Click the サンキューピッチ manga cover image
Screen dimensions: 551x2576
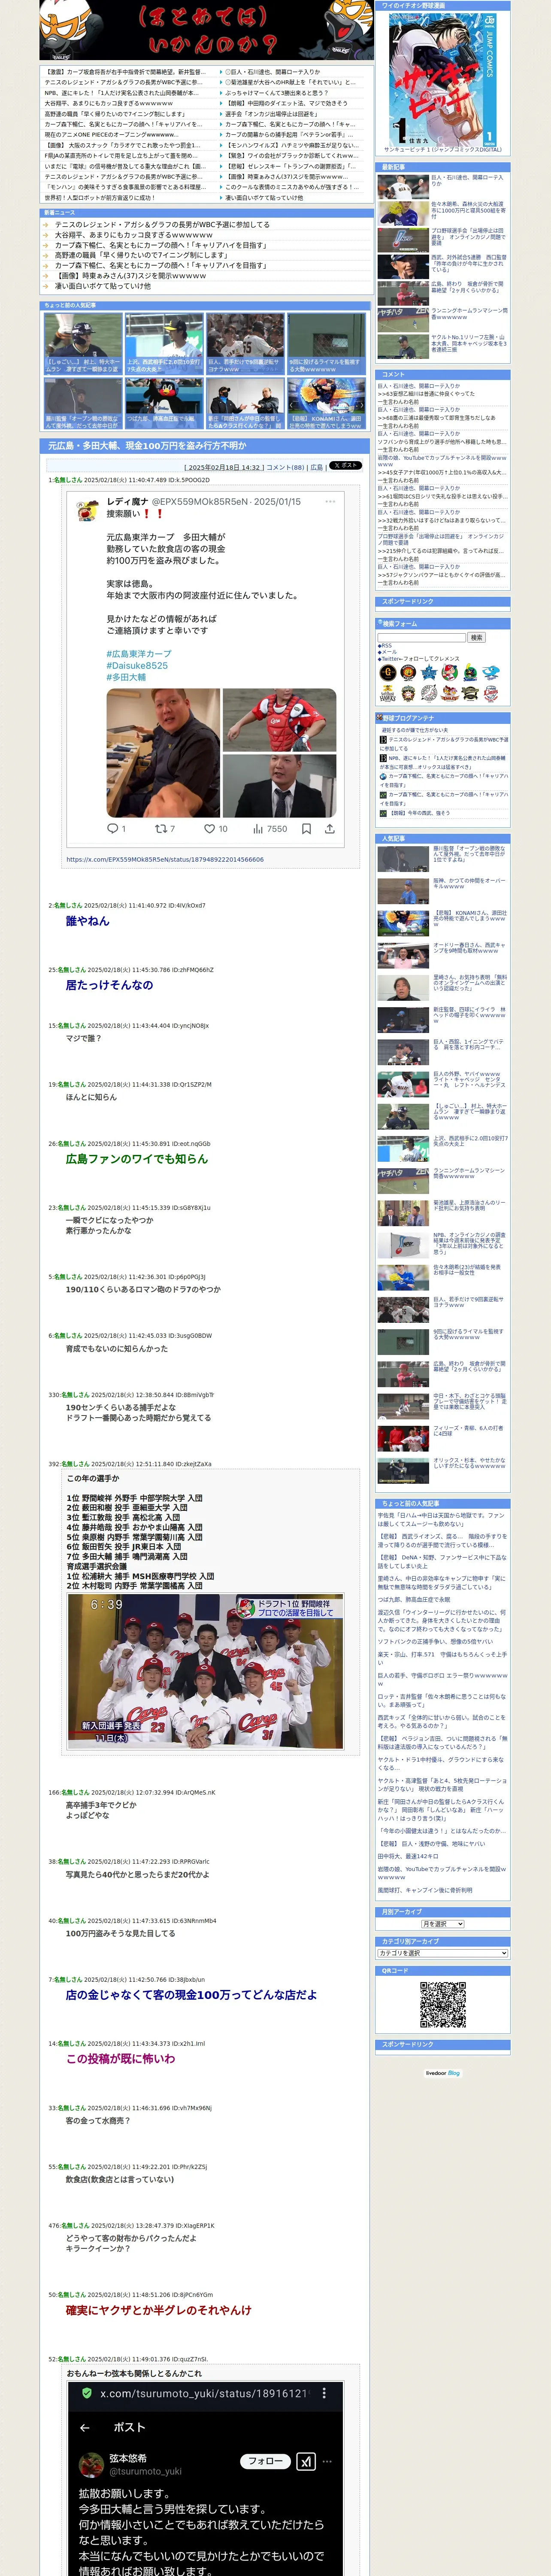coord(442,79)
